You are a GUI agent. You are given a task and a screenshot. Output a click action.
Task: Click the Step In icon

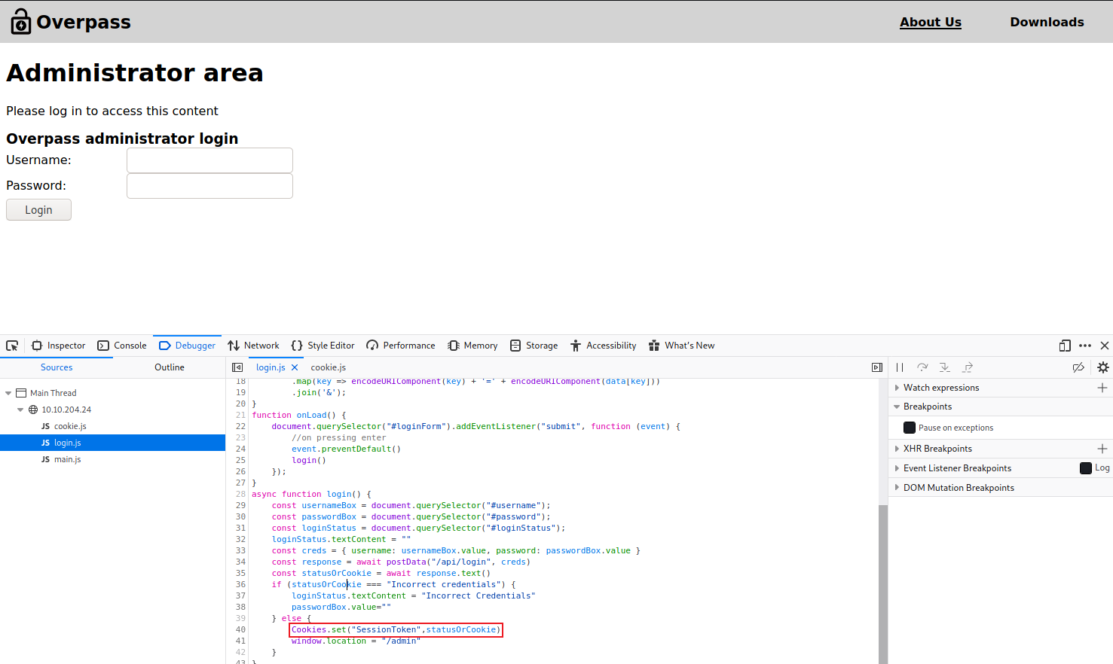(945, 367)
